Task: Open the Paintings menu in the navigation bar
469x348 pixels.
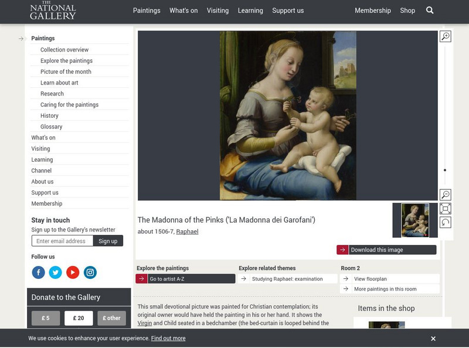Action: pyautogui.click(x=148, y=11)
